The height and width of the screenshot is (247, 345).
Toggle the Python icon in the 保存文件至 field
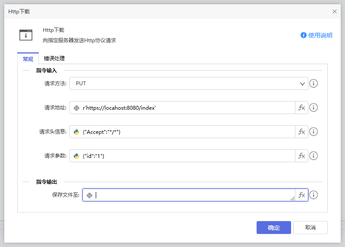pos(89,195)
